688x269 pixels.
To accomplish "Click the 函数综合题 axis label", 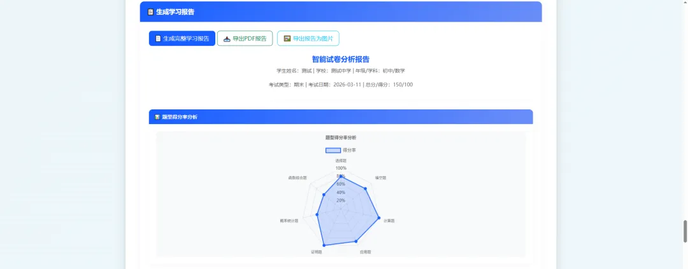I will click(x=297, y=178).
